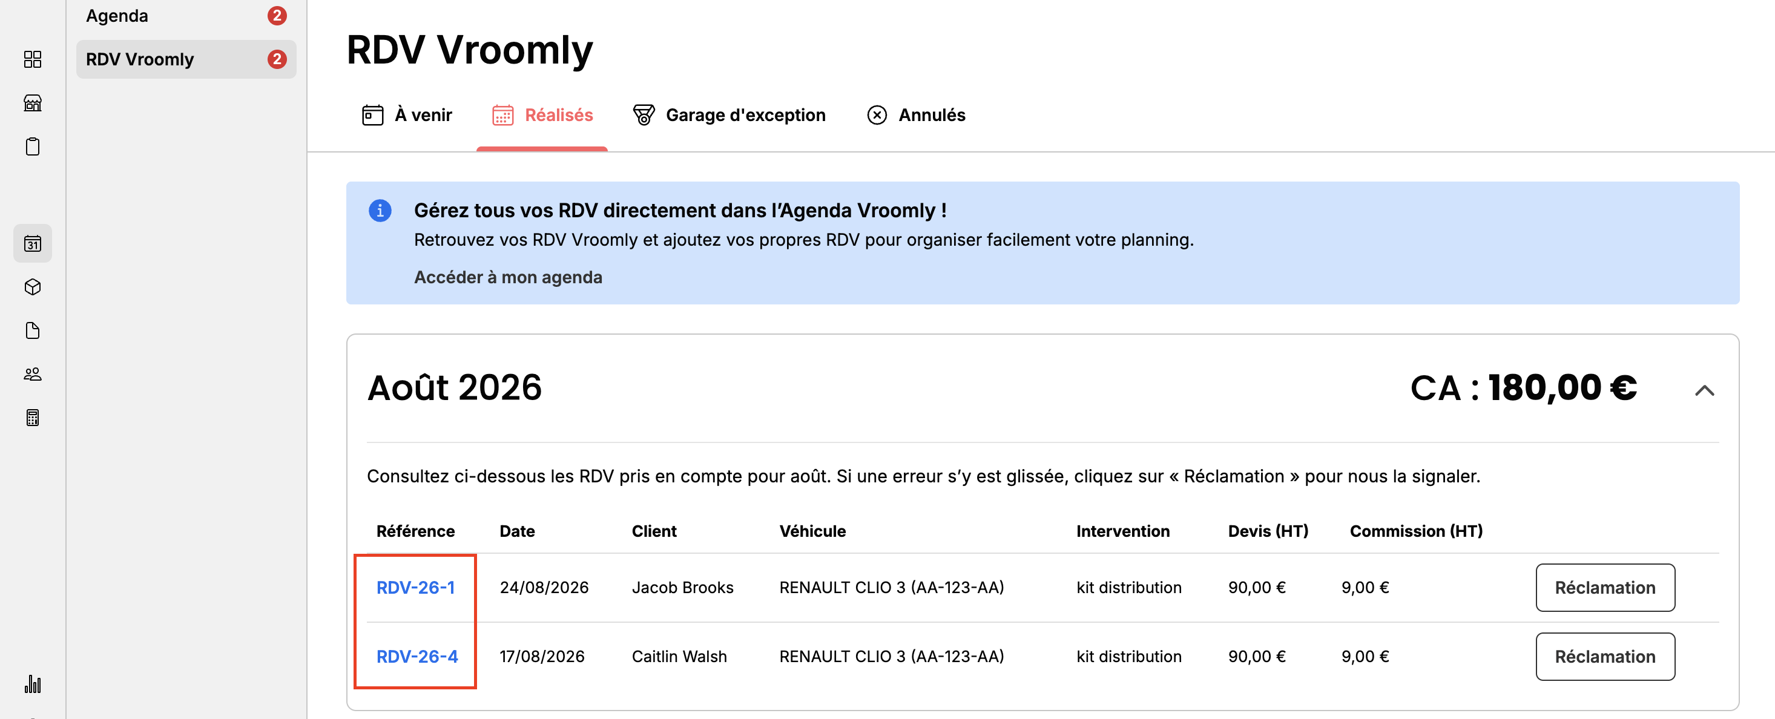Open the customers people icon in sidebar

coord(32,374)
